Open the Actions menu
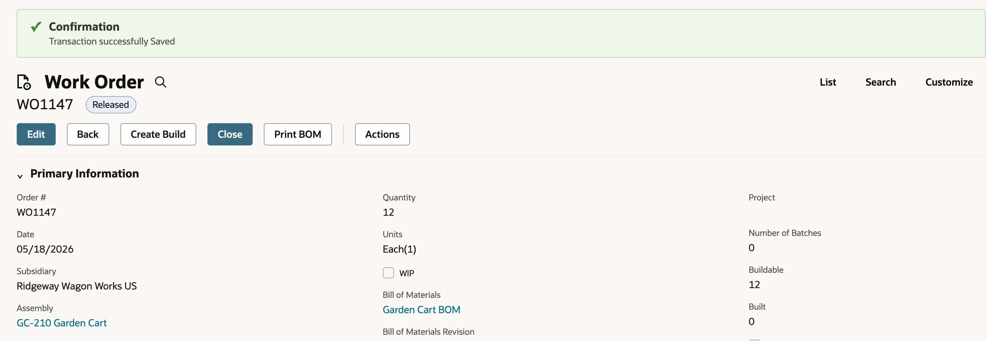This screenshot has width=987, height=341. (382, 134)
